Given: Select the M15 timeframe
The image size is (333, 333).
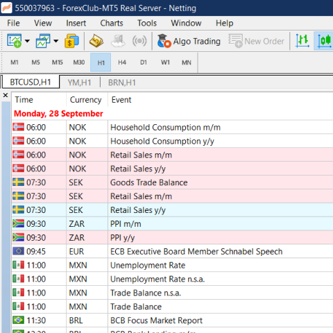Looking at the screenshot, I should pos(57,62).
